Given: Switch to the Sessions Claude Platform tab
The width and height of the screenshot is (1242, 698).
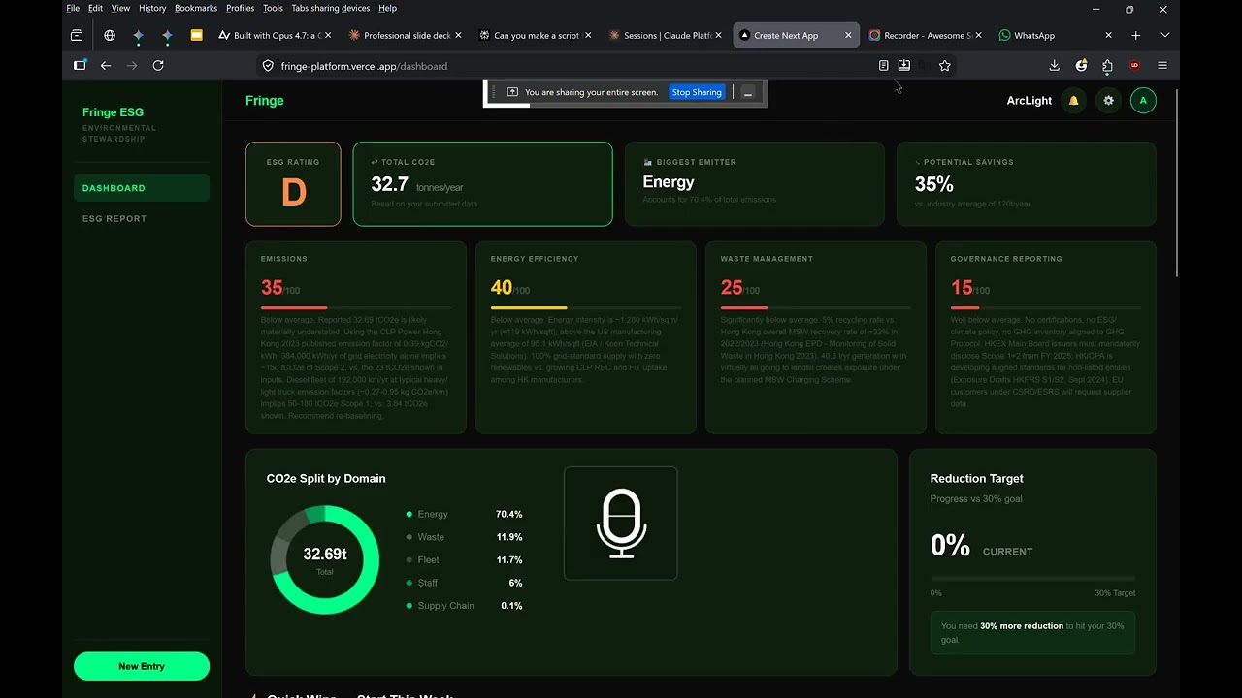Looking at the screenshot, I should coord(666,35).
